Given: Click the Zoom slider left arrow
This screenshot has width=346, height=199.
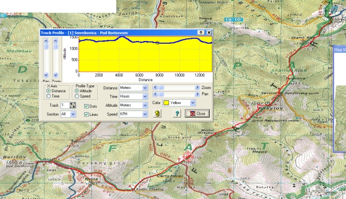Looking at the screenshot, I should coord(155,87).
